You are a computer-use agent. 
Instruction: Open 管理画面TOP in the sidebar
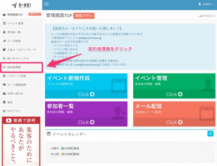[21, 15]
